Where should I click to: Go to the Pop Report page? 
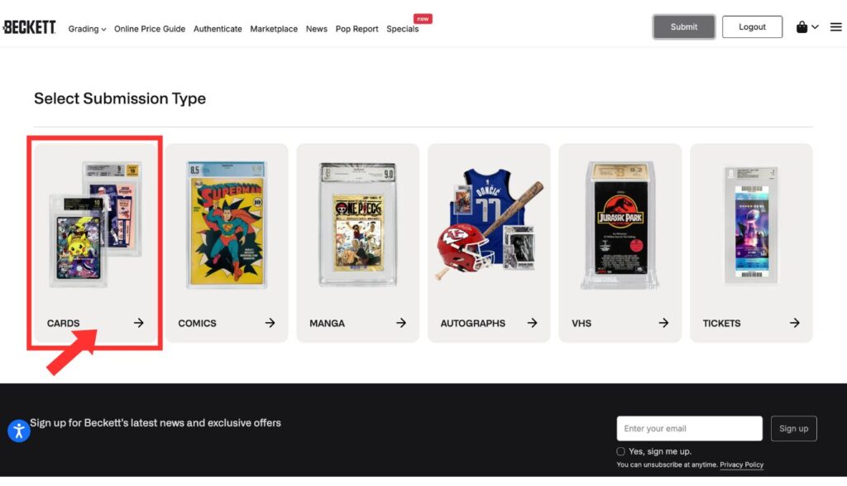(x=357, y=29)
